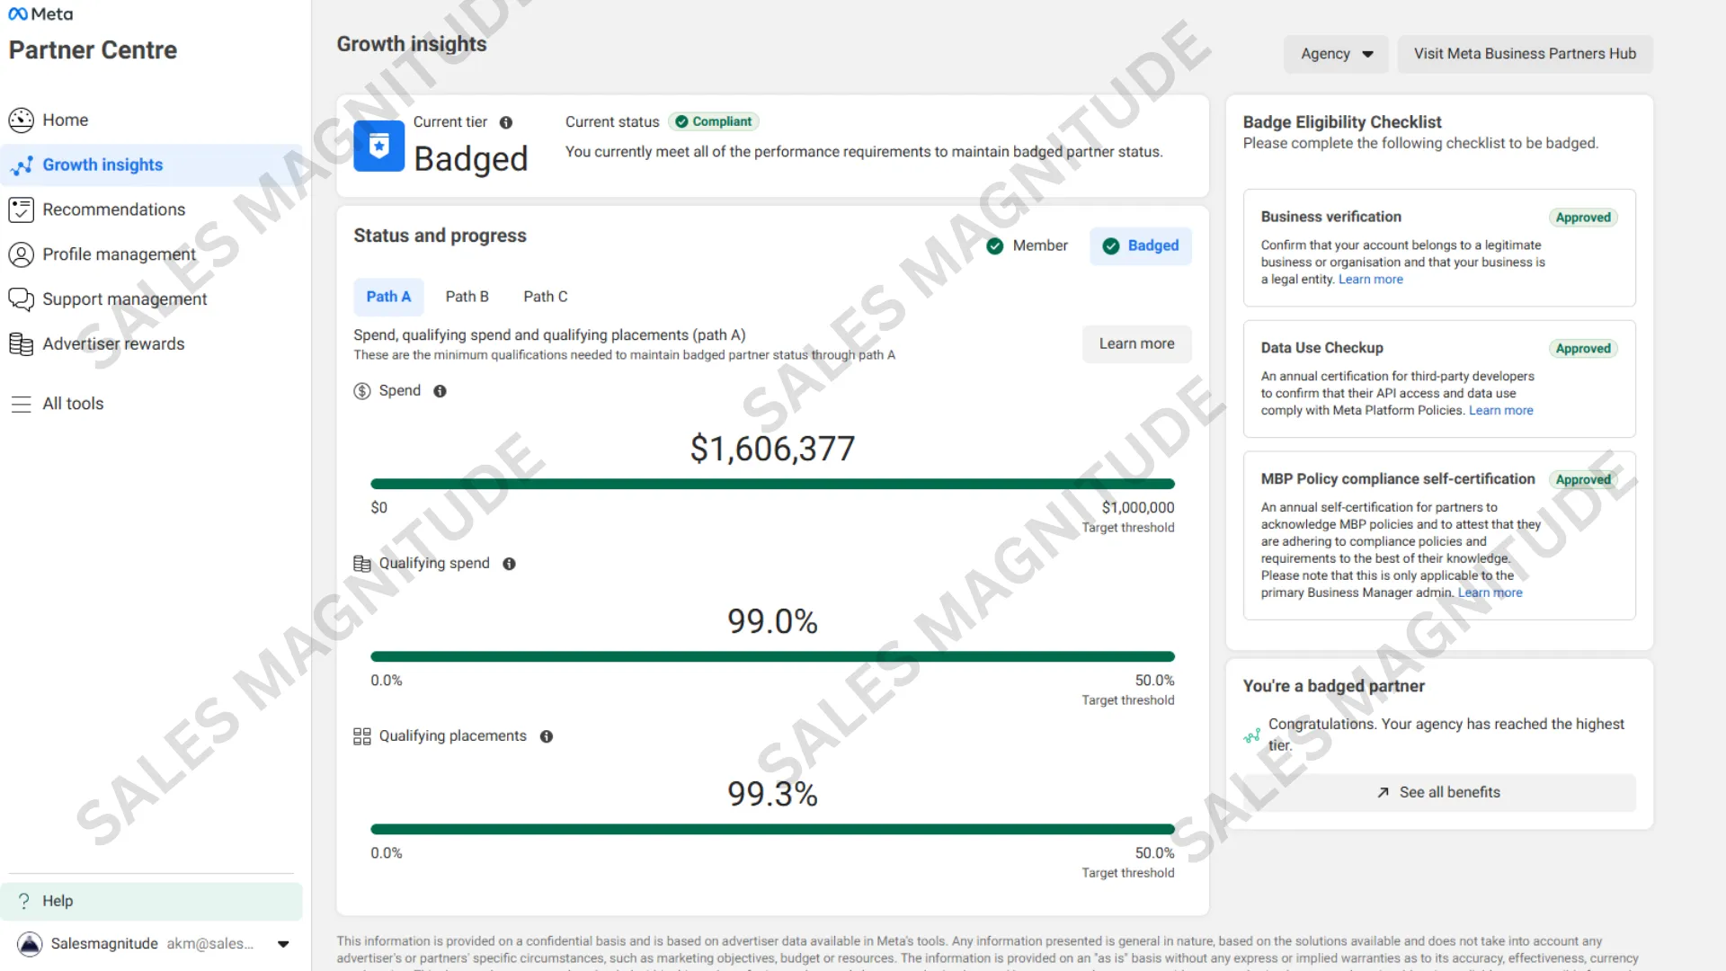Click the arrow icon on See all benefits
The height and width of the screenshot is (971, 1726).
click(1383, 793)
